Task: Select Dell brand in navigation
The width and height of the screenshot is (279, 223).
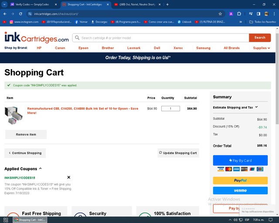Action: point(157,48)
